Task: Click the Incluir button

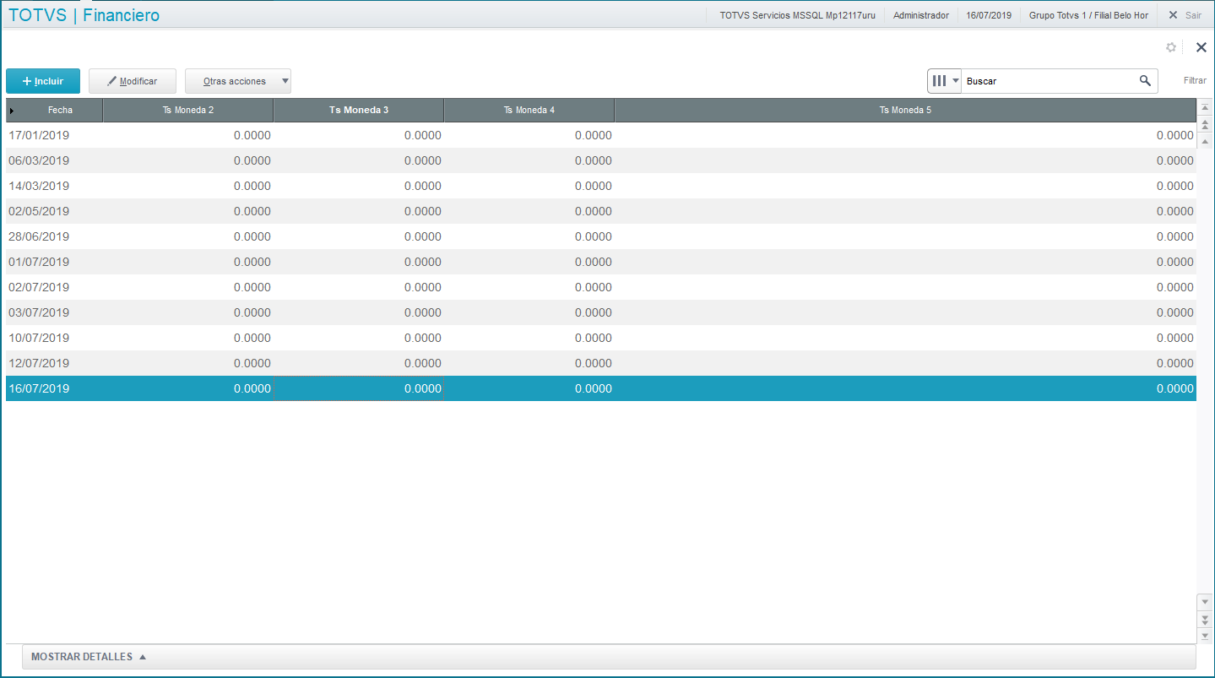Action: tap(43, 81)
